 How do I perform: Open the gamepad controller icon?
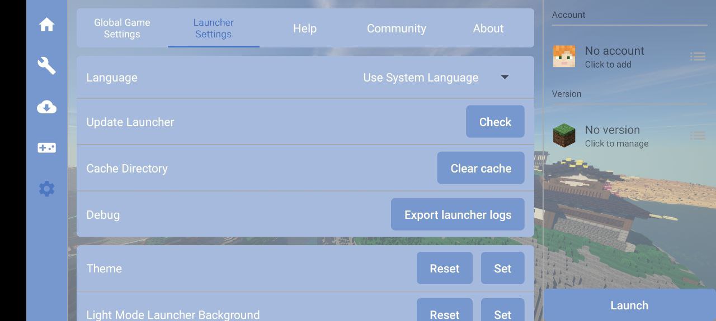(x=46, y=148)
